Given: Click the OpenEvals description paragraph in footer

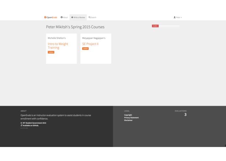Looking at the screenshot, I should click(56, 117).
